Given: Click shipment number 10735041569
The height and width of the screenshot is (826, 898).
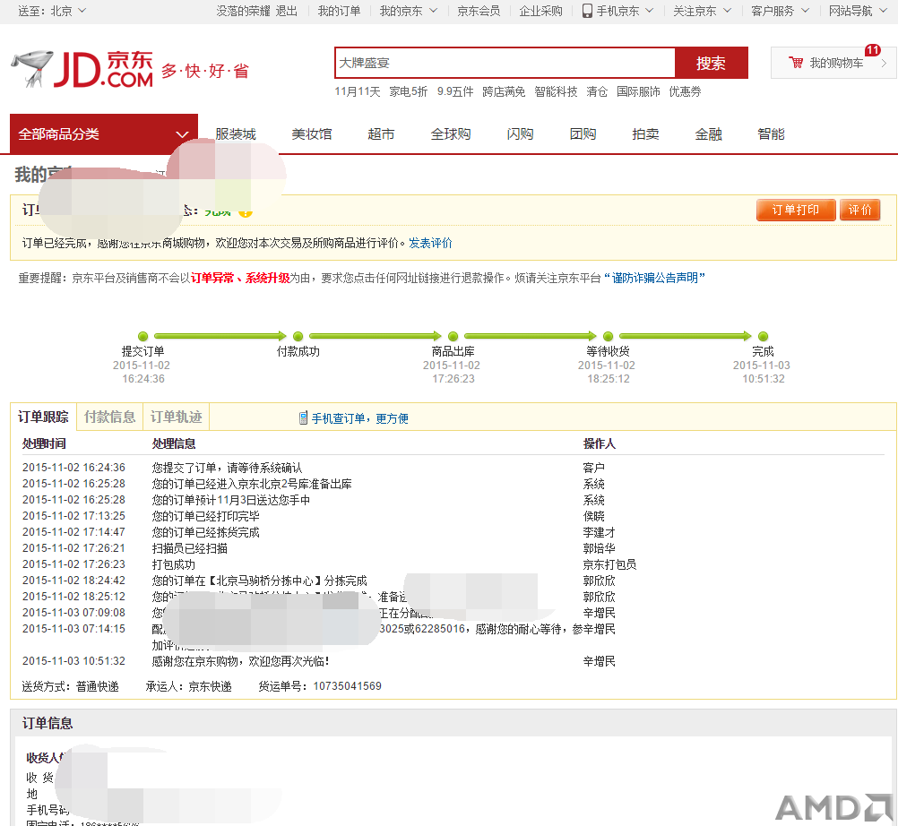Looking at the screenshot, I should click(347, 686).
